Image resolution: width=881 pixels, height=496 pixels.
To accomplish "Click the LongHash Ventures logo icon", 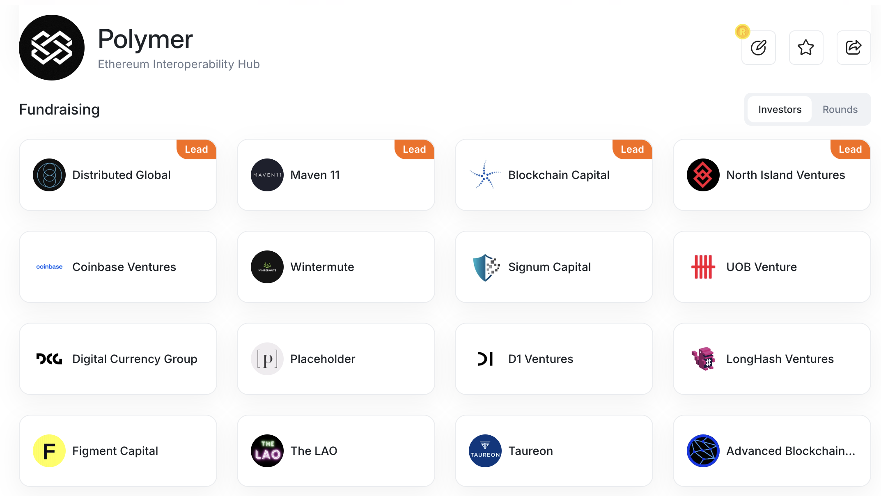I will point(703,359).
